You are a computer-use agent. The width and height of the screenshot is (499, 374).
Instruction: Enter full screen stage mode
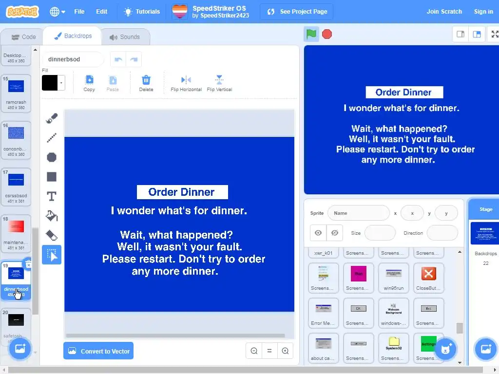(x=494, y=34)
